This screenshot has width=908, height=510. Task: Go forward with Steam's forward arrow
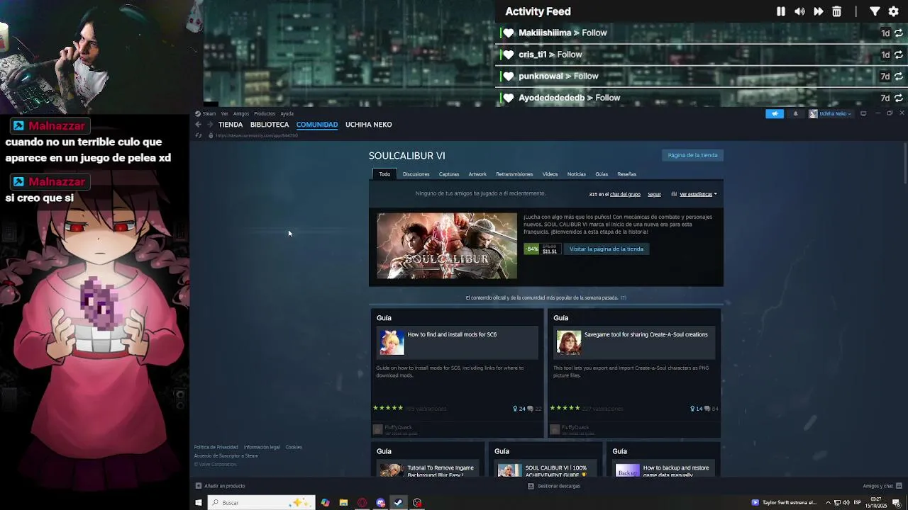(x=209, y=125)
